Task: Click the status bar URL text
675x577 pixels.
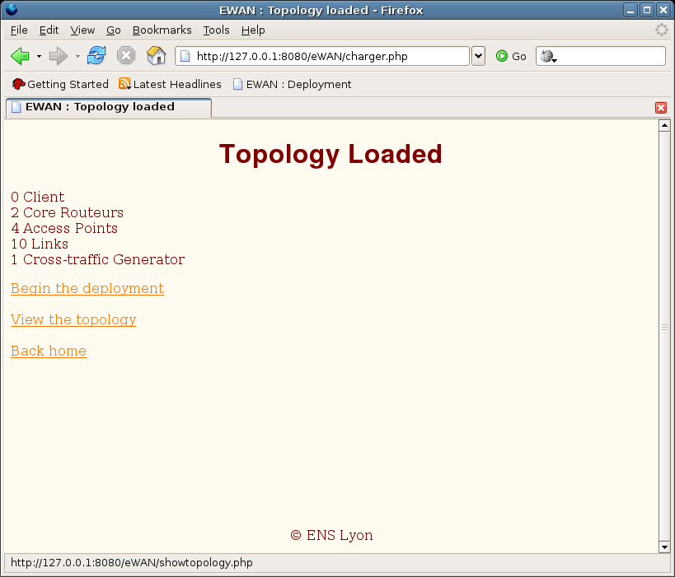Action: (132, 562)
